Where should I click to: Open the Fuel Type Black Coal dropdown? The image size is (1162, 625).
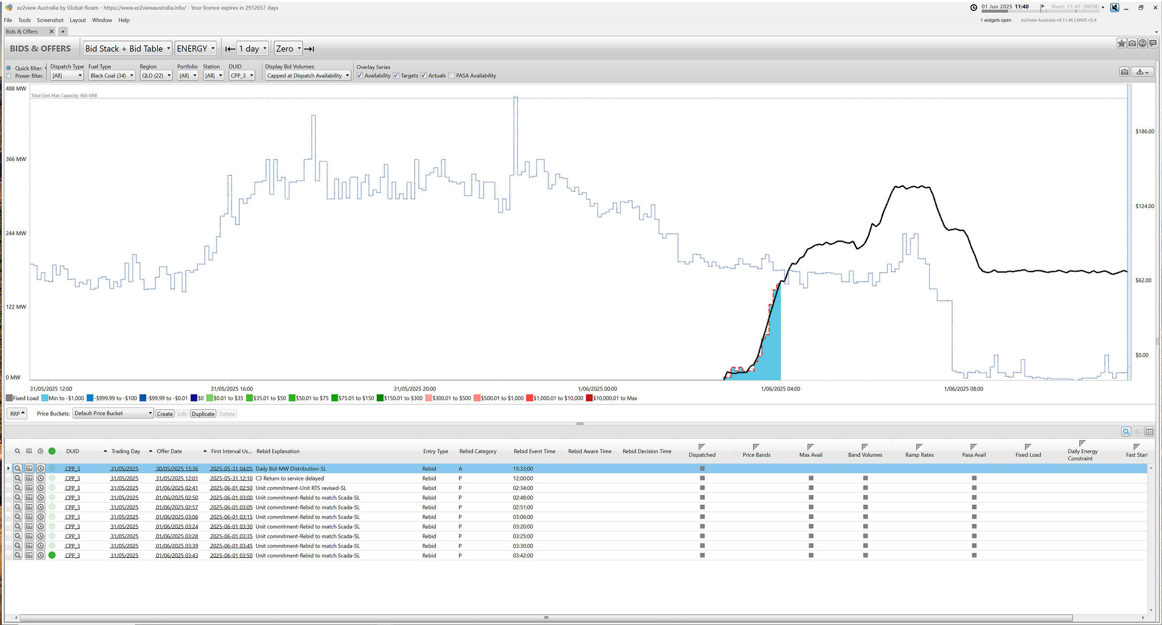pyautogui.click(x=112, y=76)
